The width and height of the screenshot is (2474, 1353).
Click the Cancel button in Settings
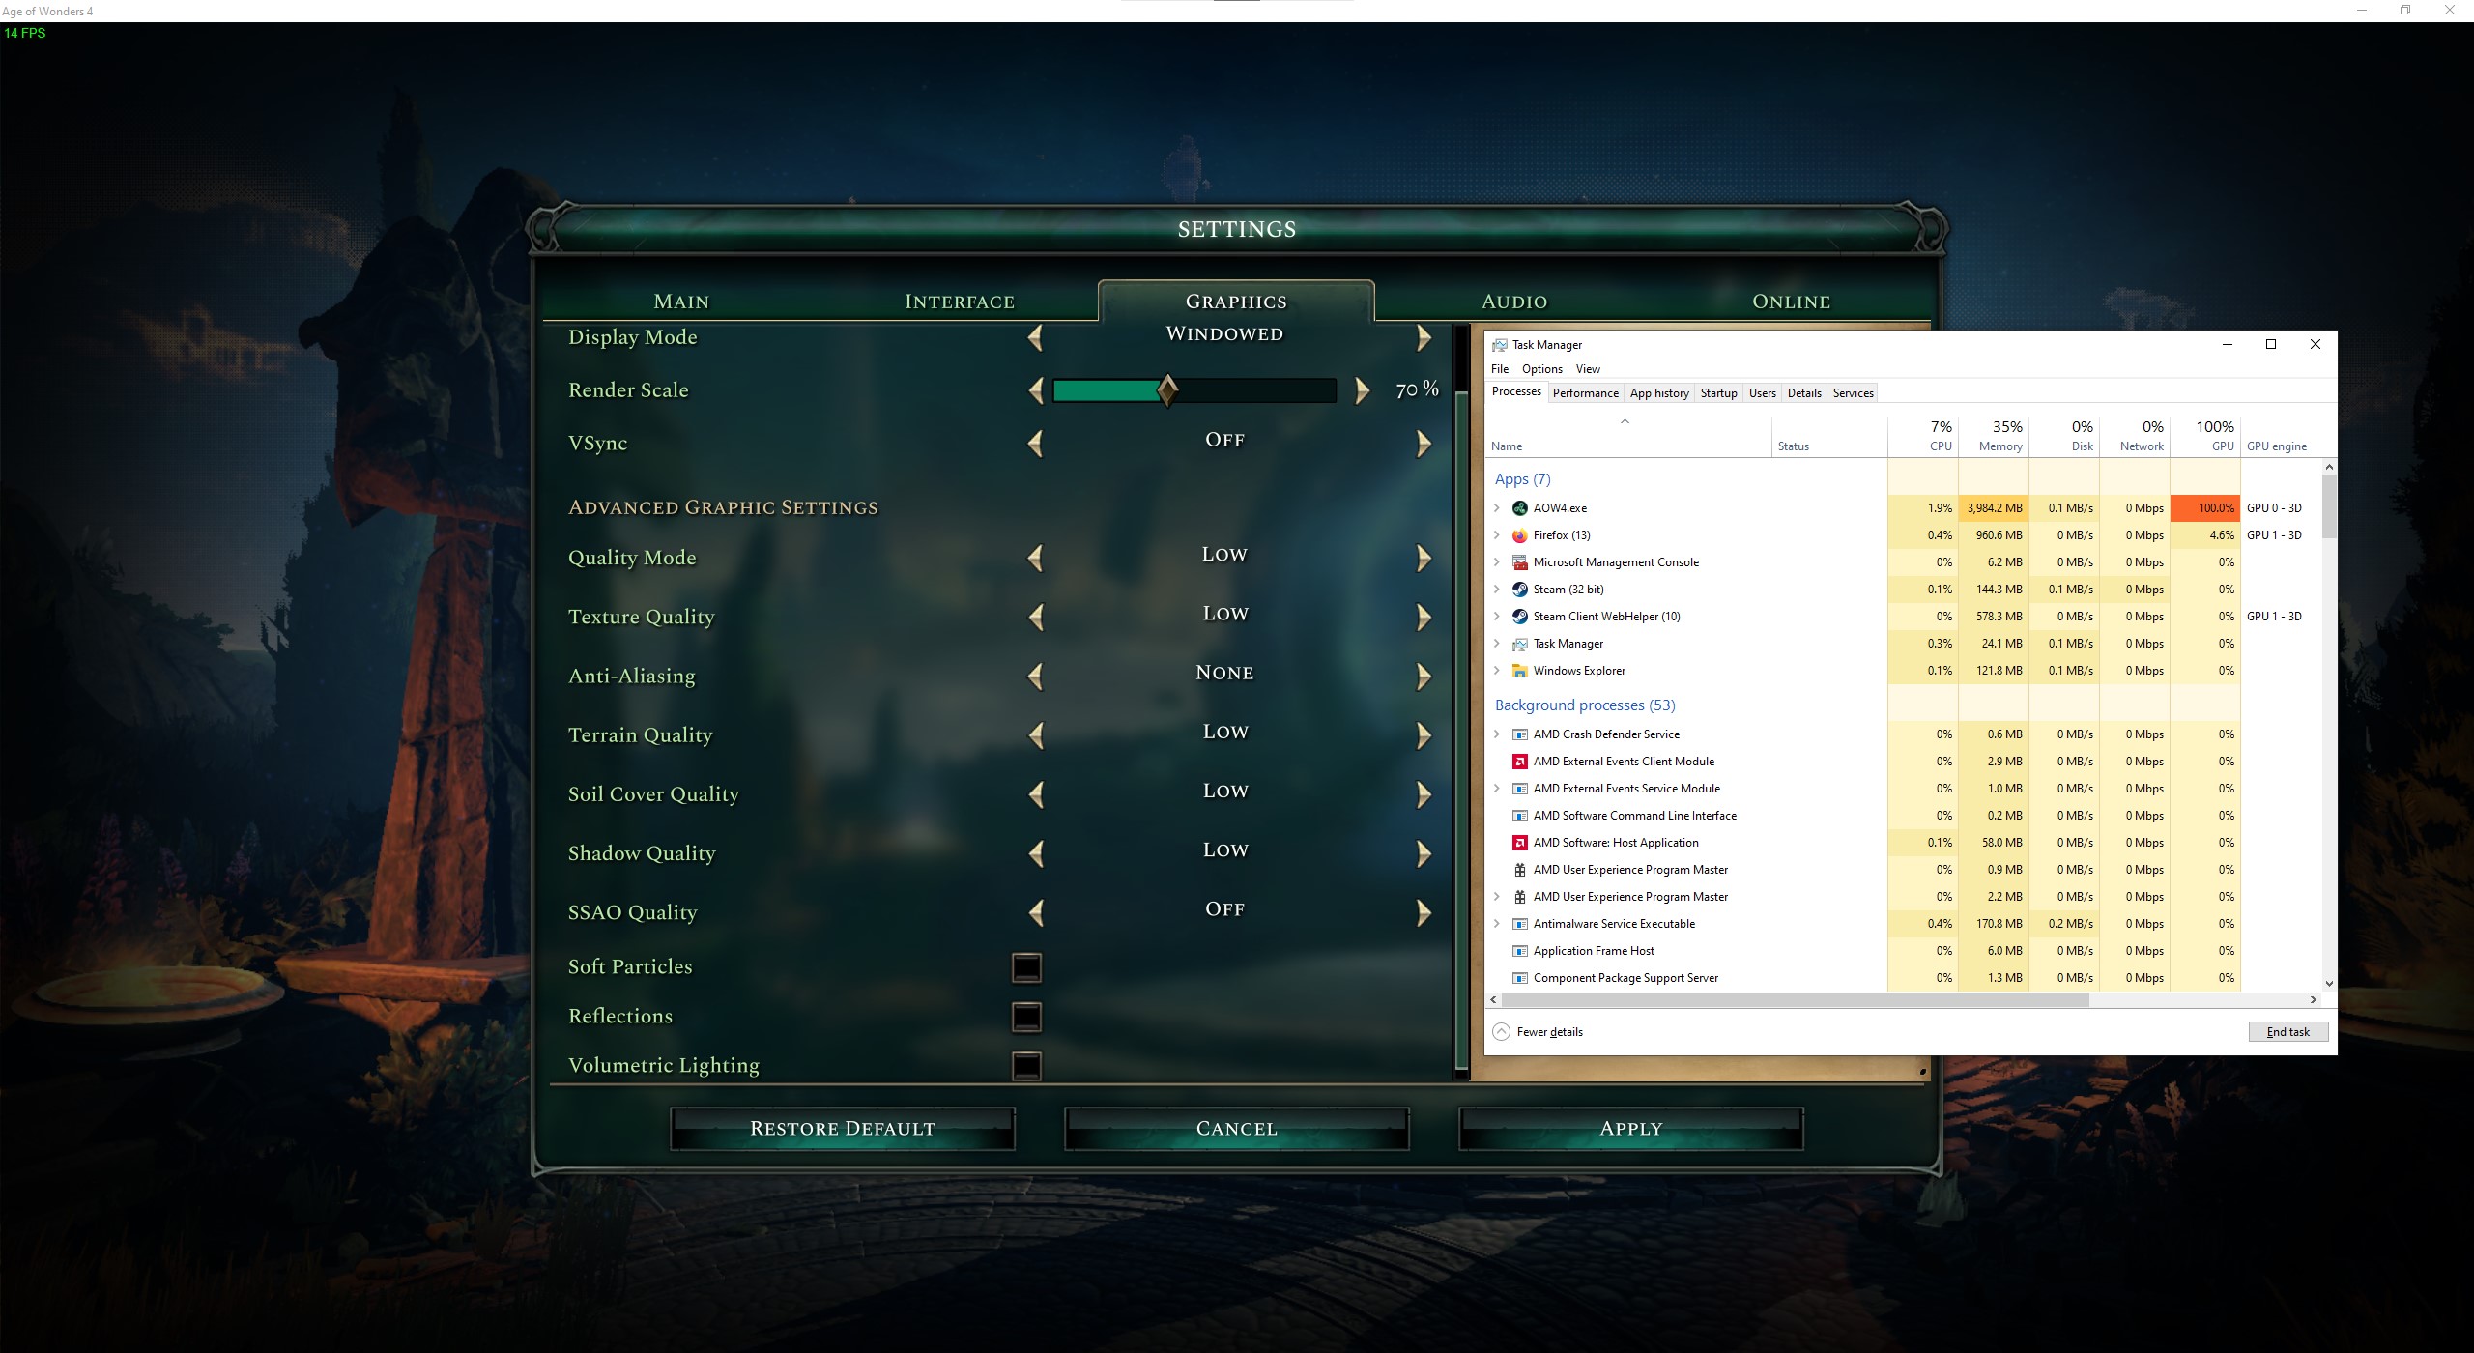point(1237,1129)
